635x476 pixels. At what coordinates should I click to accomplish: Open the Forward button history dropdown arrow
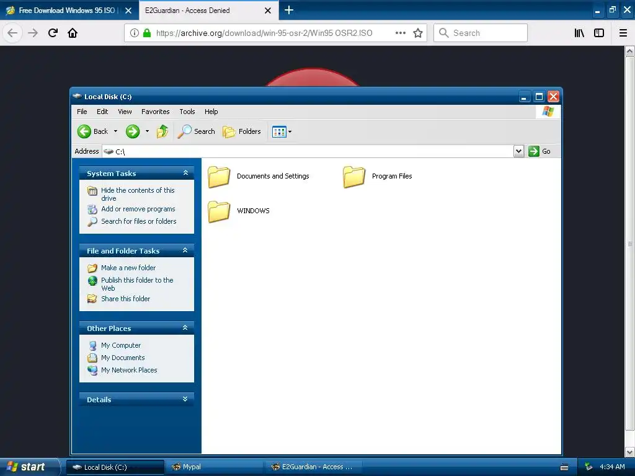point(147,131)
